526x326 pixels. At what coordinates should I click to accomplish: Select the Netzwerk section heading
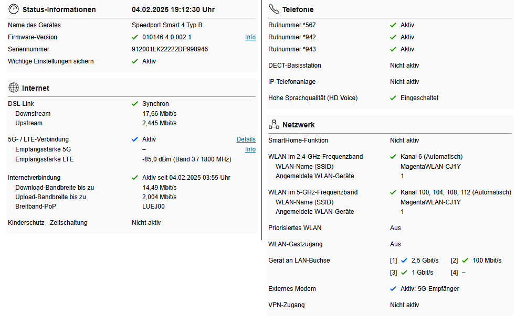tap(298, 125)
